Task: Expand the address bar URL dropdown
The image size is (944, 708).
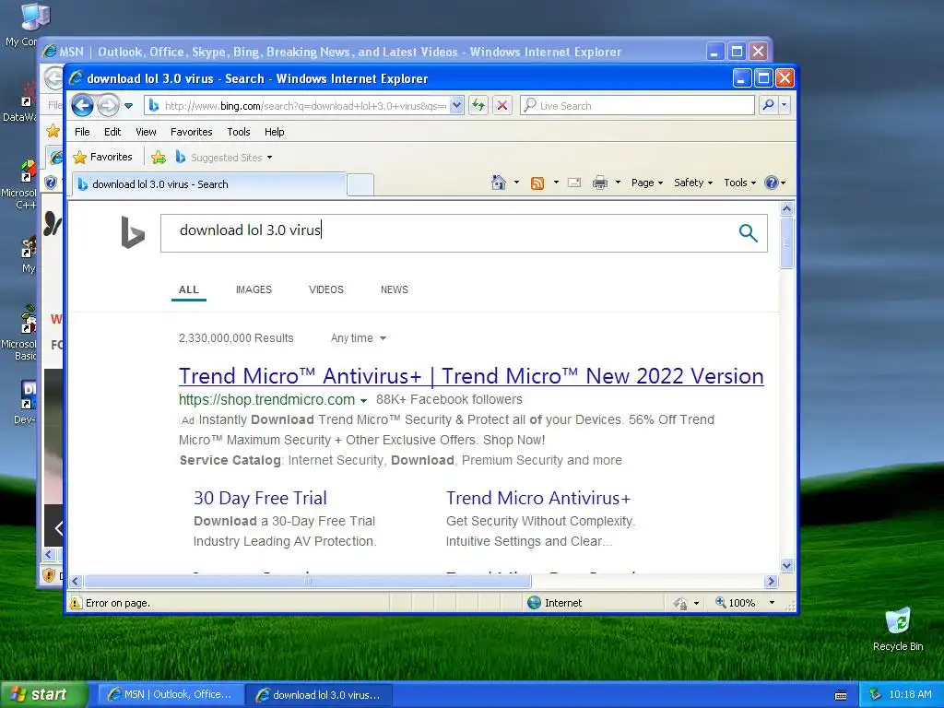Action: (x=456, y=106)
